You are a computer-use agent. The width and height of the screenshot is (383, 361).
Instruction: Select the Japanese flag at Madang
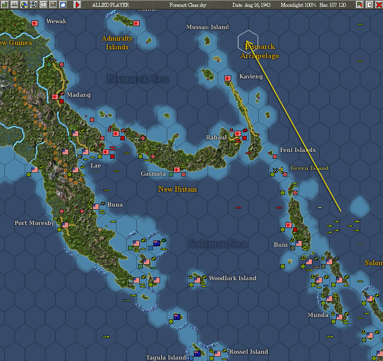pos(55,97)
